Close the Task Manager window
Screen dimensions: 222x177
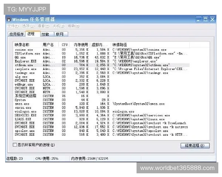pos(212,19)
